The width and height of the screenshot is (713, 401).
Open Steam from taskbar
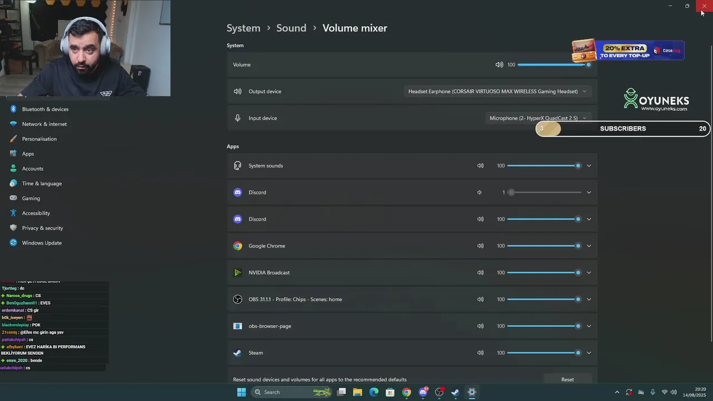coord(455,392)
